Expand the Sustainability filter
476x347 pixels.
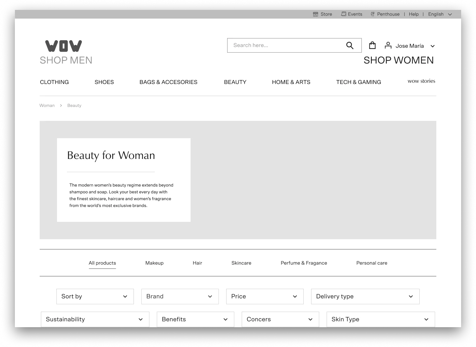click(95, 319)
